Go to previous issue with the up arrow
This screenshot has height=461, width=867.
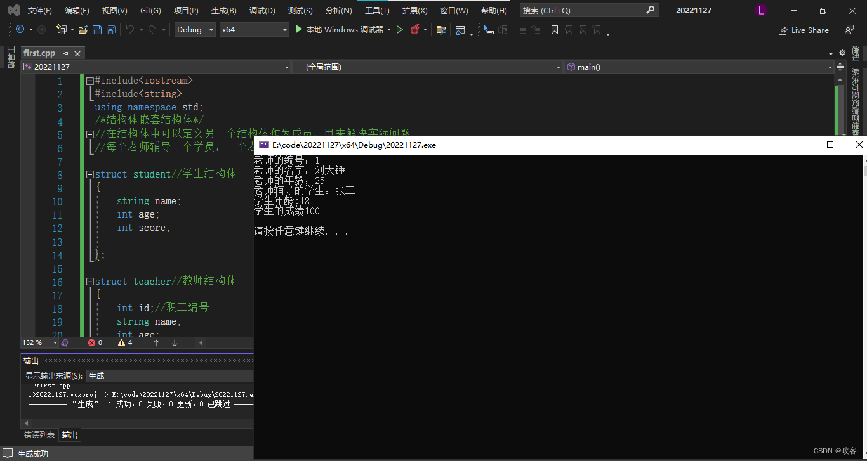[156, 342]
